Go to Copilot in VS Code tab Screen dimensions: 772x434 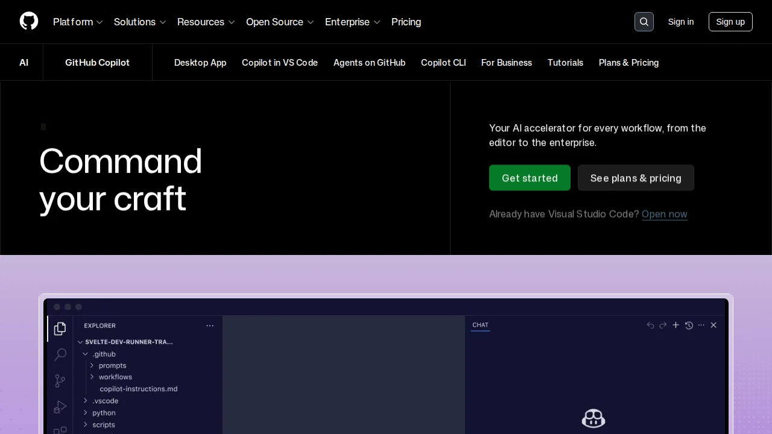pos(280,63)
